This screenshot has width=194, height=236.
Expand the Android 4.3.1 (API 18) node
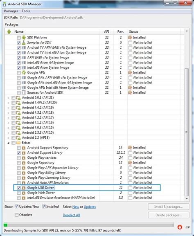click(9, 113)
